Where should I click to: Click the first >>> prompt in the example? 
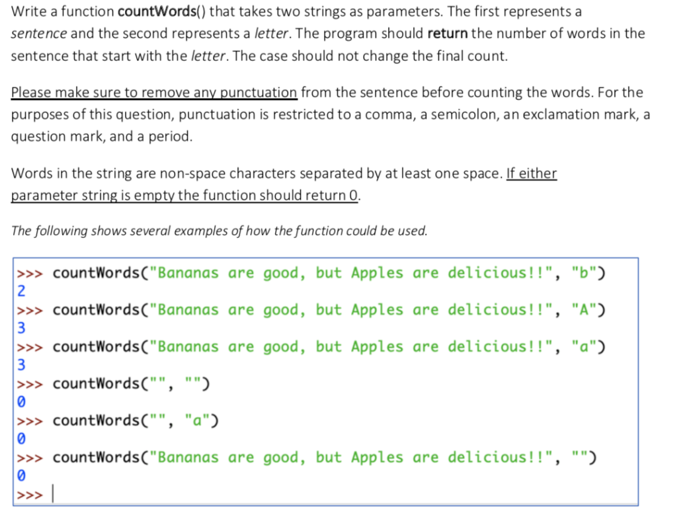point(29,272)
